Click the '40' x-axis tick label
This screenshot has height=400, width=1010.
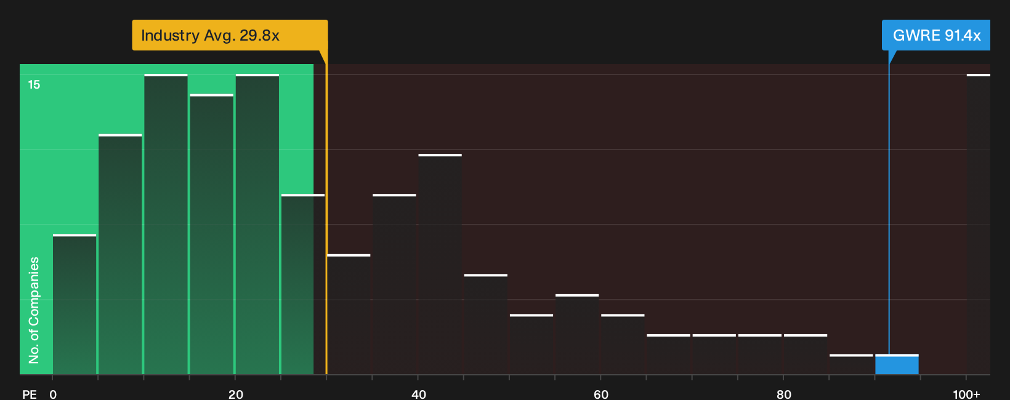point(418,394)
